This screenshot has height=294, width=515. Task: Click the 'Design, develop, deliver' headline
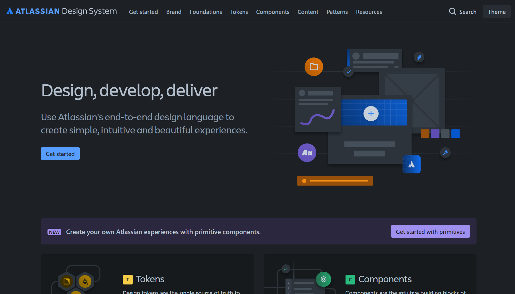(x=129, y=90)
